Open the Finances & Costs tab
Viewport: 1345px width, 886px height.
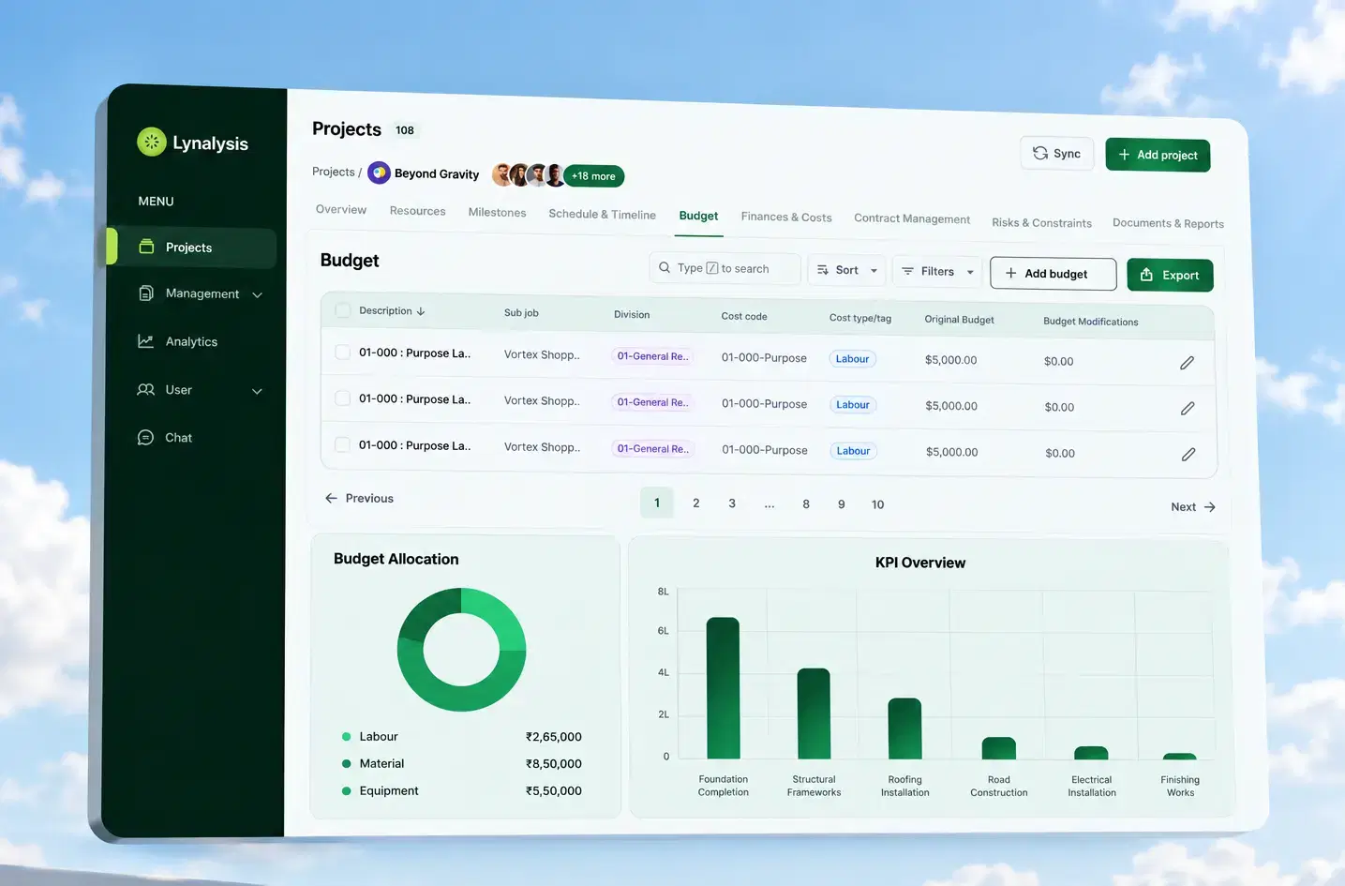pyautogui.click(x=786, y=218)
